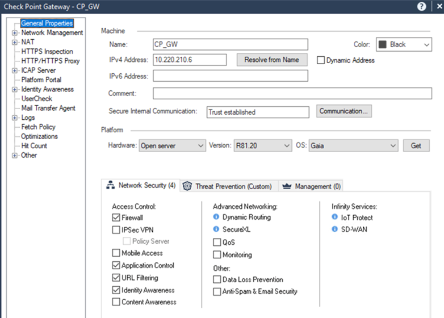Uncheck the Firewall checkbox
This screenshot has width=444, height=318.
[116, 217]
